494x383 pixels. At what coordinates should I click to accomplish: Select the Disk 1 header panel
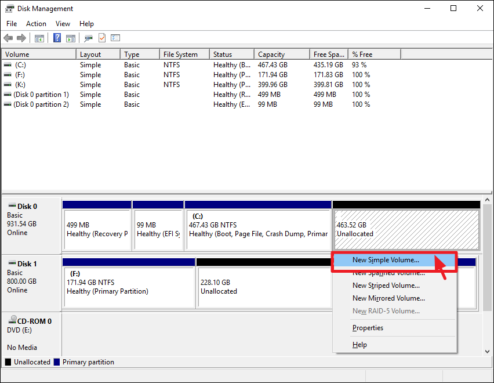(31, 283)
